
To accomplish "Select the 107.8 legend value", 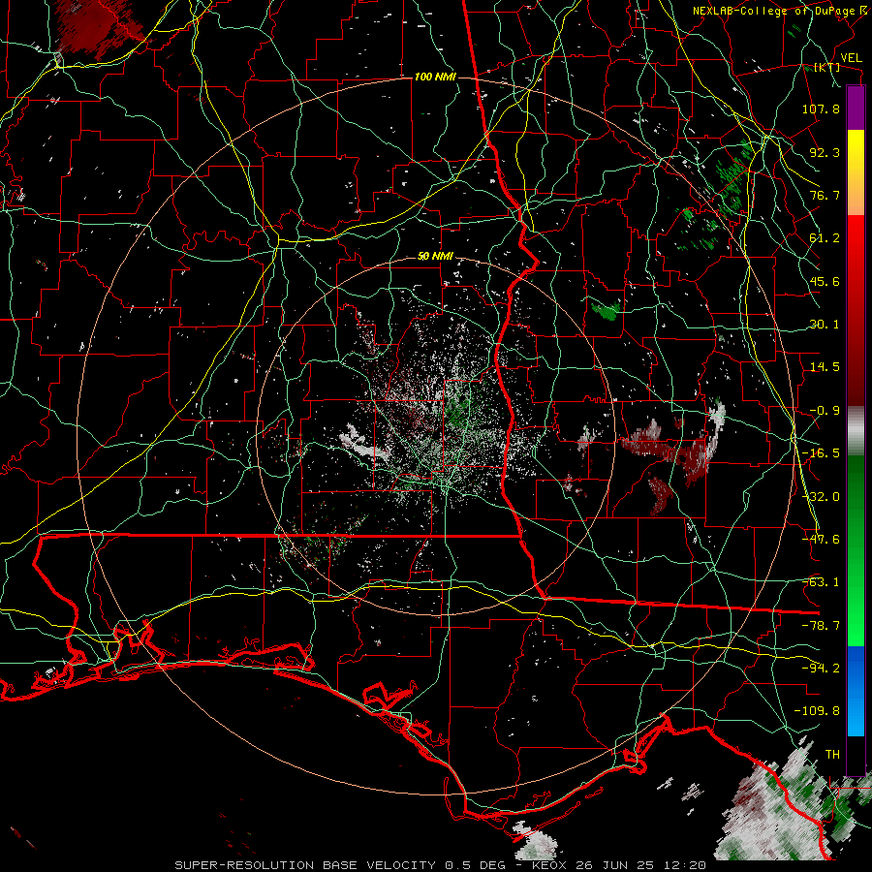I will 821,109.
